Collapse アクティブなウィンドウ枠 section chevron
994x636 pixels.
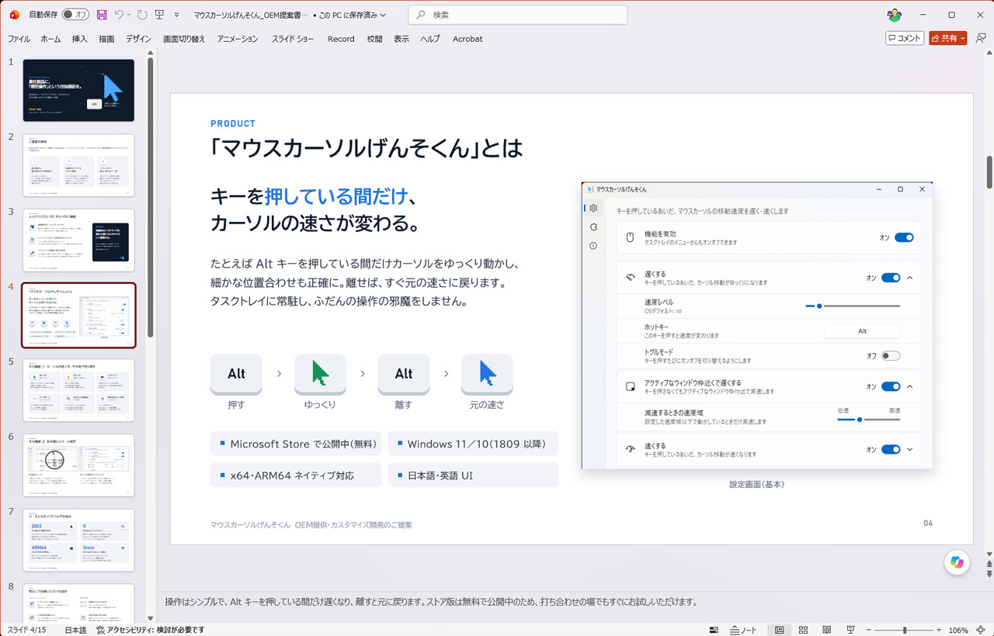(x=910, y=386)
